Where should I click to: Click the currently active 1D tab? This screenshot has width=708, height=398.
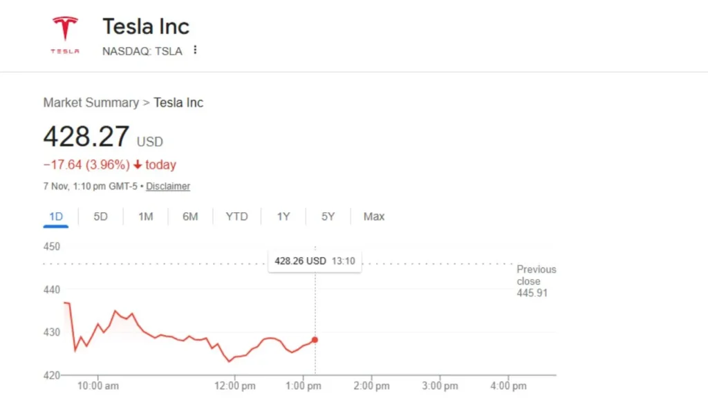click(x=55, y=216)
